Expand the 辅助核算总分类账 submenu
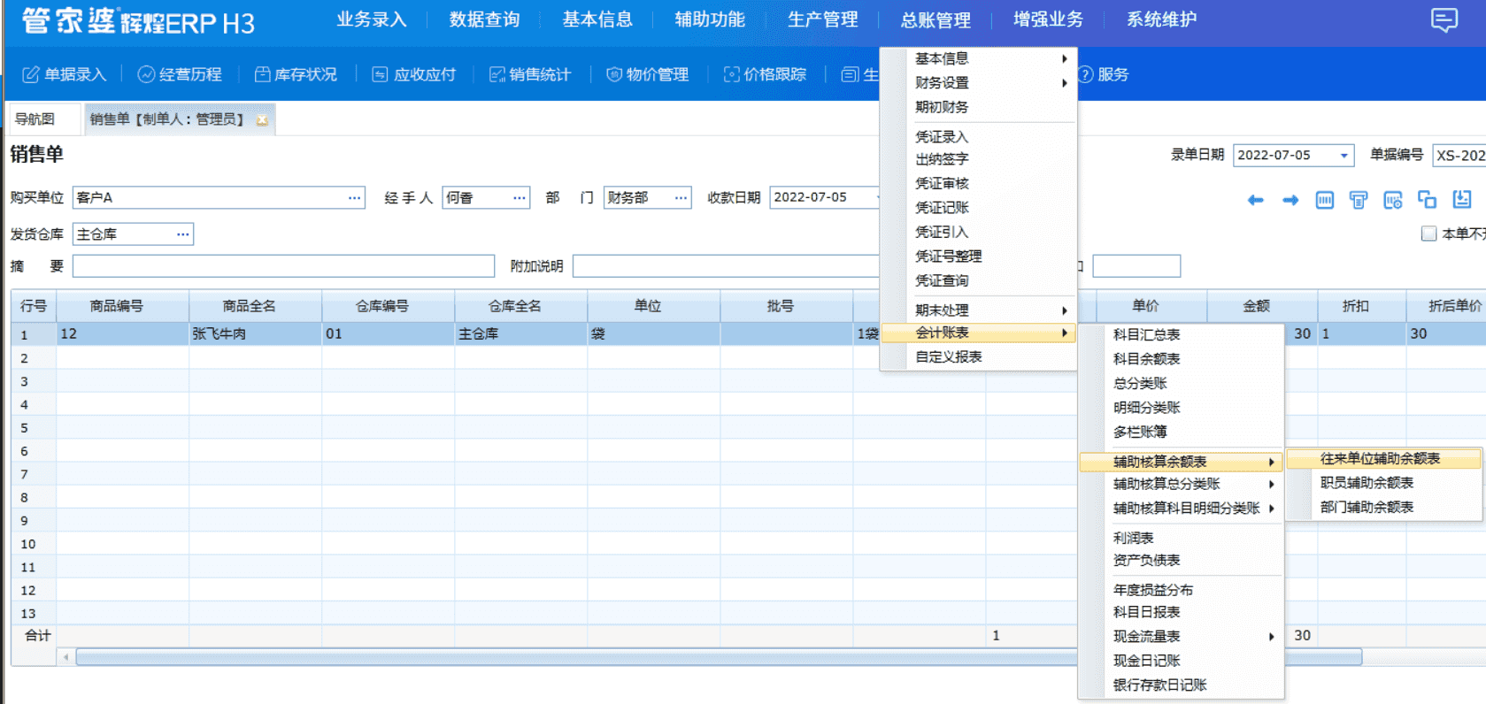 (x=1181, y=484)
